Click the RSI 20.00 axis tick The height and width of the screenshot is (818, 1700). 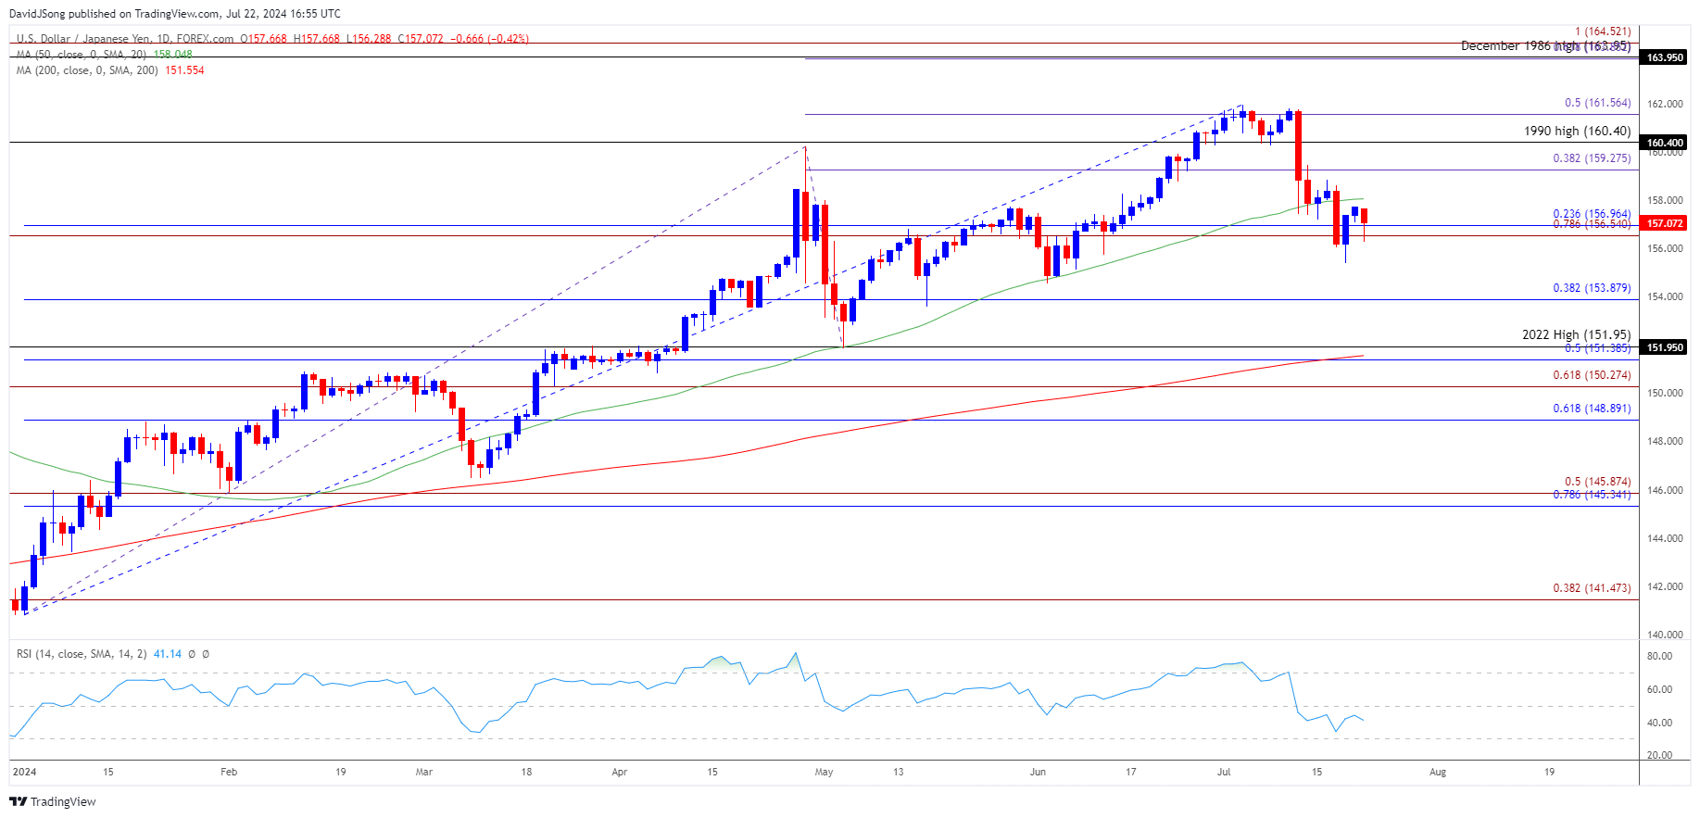click(x=1659, y=755)
